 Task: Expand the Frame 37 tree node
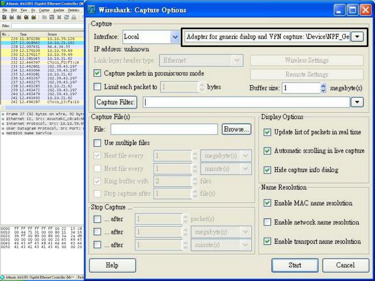point(3,114)
